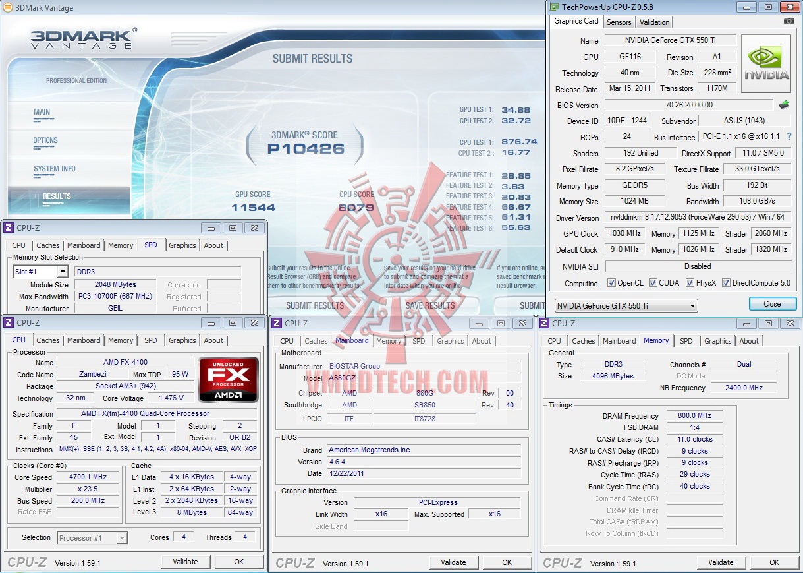803x573 pixels.
Task: Click OK in the CPU-Z Memory window
Action: (x=774, y=562)
